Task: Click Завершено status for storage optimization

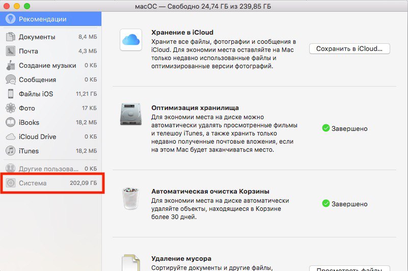Action: (x=349, y=128)
